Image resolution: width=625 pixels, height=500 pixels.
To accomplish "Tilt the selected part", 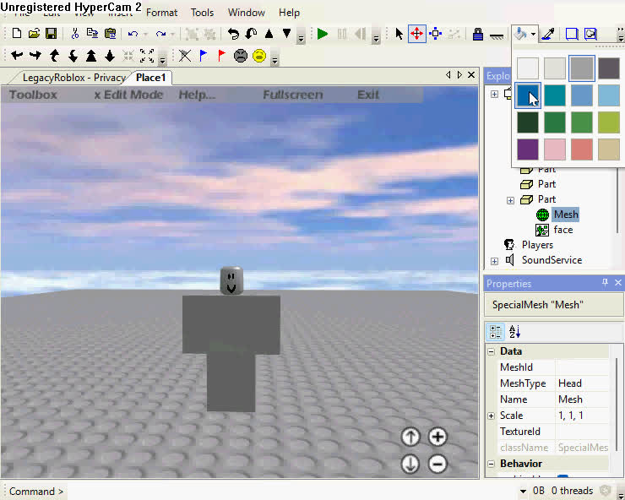I will tap(251, 34).
